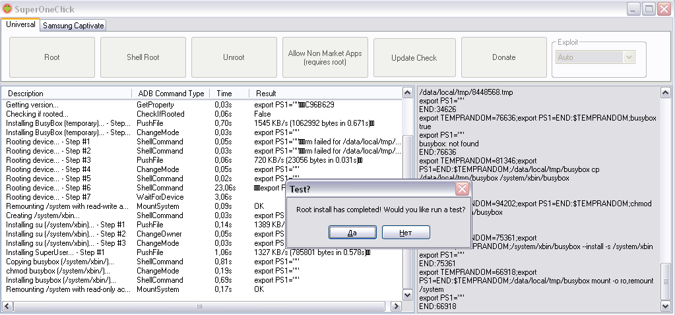Run the Update Check
675x315 pixels.
coord(414,57)
